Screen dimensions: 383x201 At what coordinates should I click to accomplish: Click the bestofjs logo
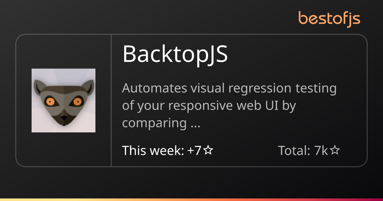click(x=329, y=18)
